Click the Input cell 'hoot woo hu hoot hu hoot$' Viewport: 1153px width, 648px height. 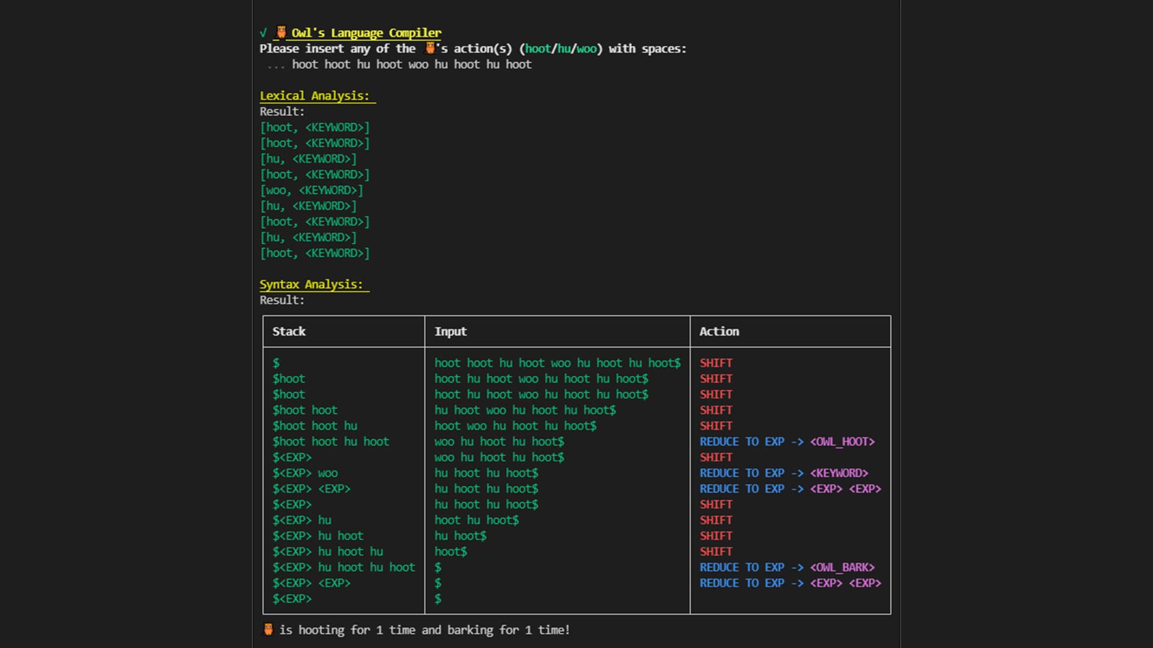coord(516,425)
